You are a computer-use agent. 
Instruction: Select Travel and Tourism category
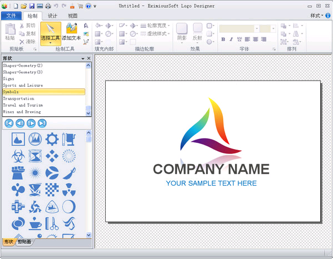[x=44, y=105]
